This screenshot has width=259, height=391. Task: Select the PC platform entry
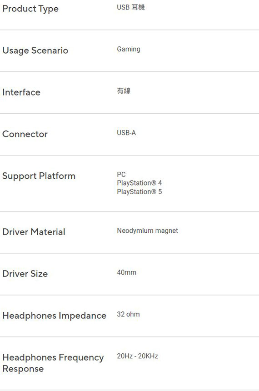121,174
